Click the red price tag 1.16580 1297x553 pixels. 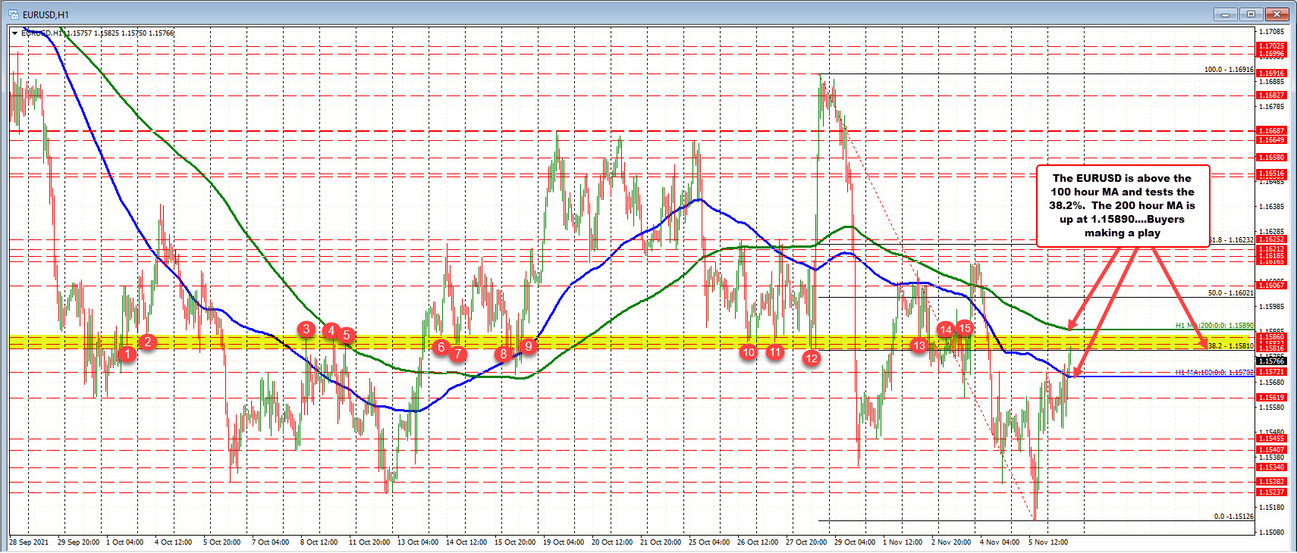pyautogui.click(x=1272, y=158)
